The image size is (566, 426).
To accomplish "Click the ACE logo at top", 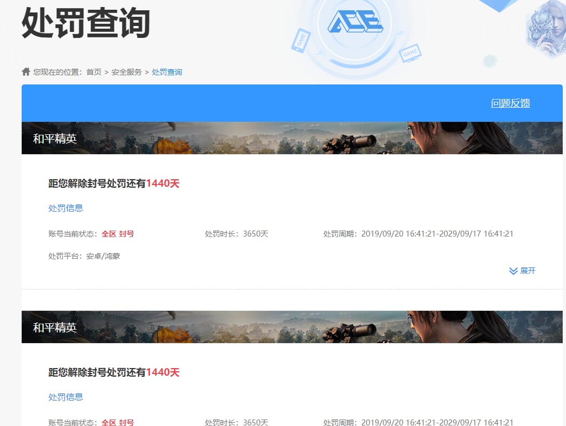I will point(355,21).
